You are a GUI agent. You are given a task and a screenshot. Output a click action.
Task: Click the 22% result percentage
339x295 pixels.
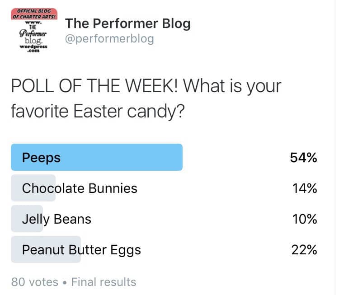304,249
